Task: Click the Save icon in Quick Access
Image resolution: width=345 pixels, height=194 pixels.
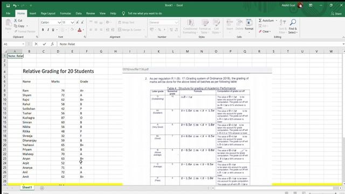Action: [x=8, y=5]
